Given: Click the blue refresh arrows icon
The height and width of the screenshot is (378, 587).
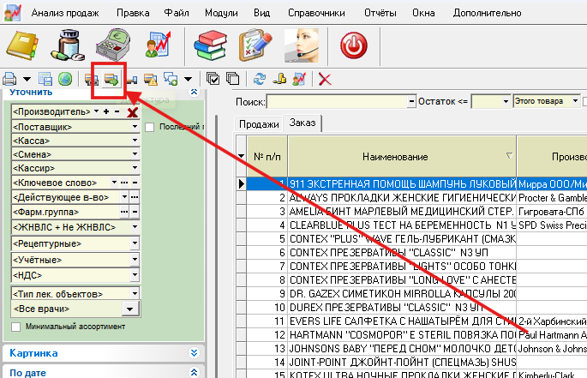Looking at the screenshot, I should (x=260, y=79).
